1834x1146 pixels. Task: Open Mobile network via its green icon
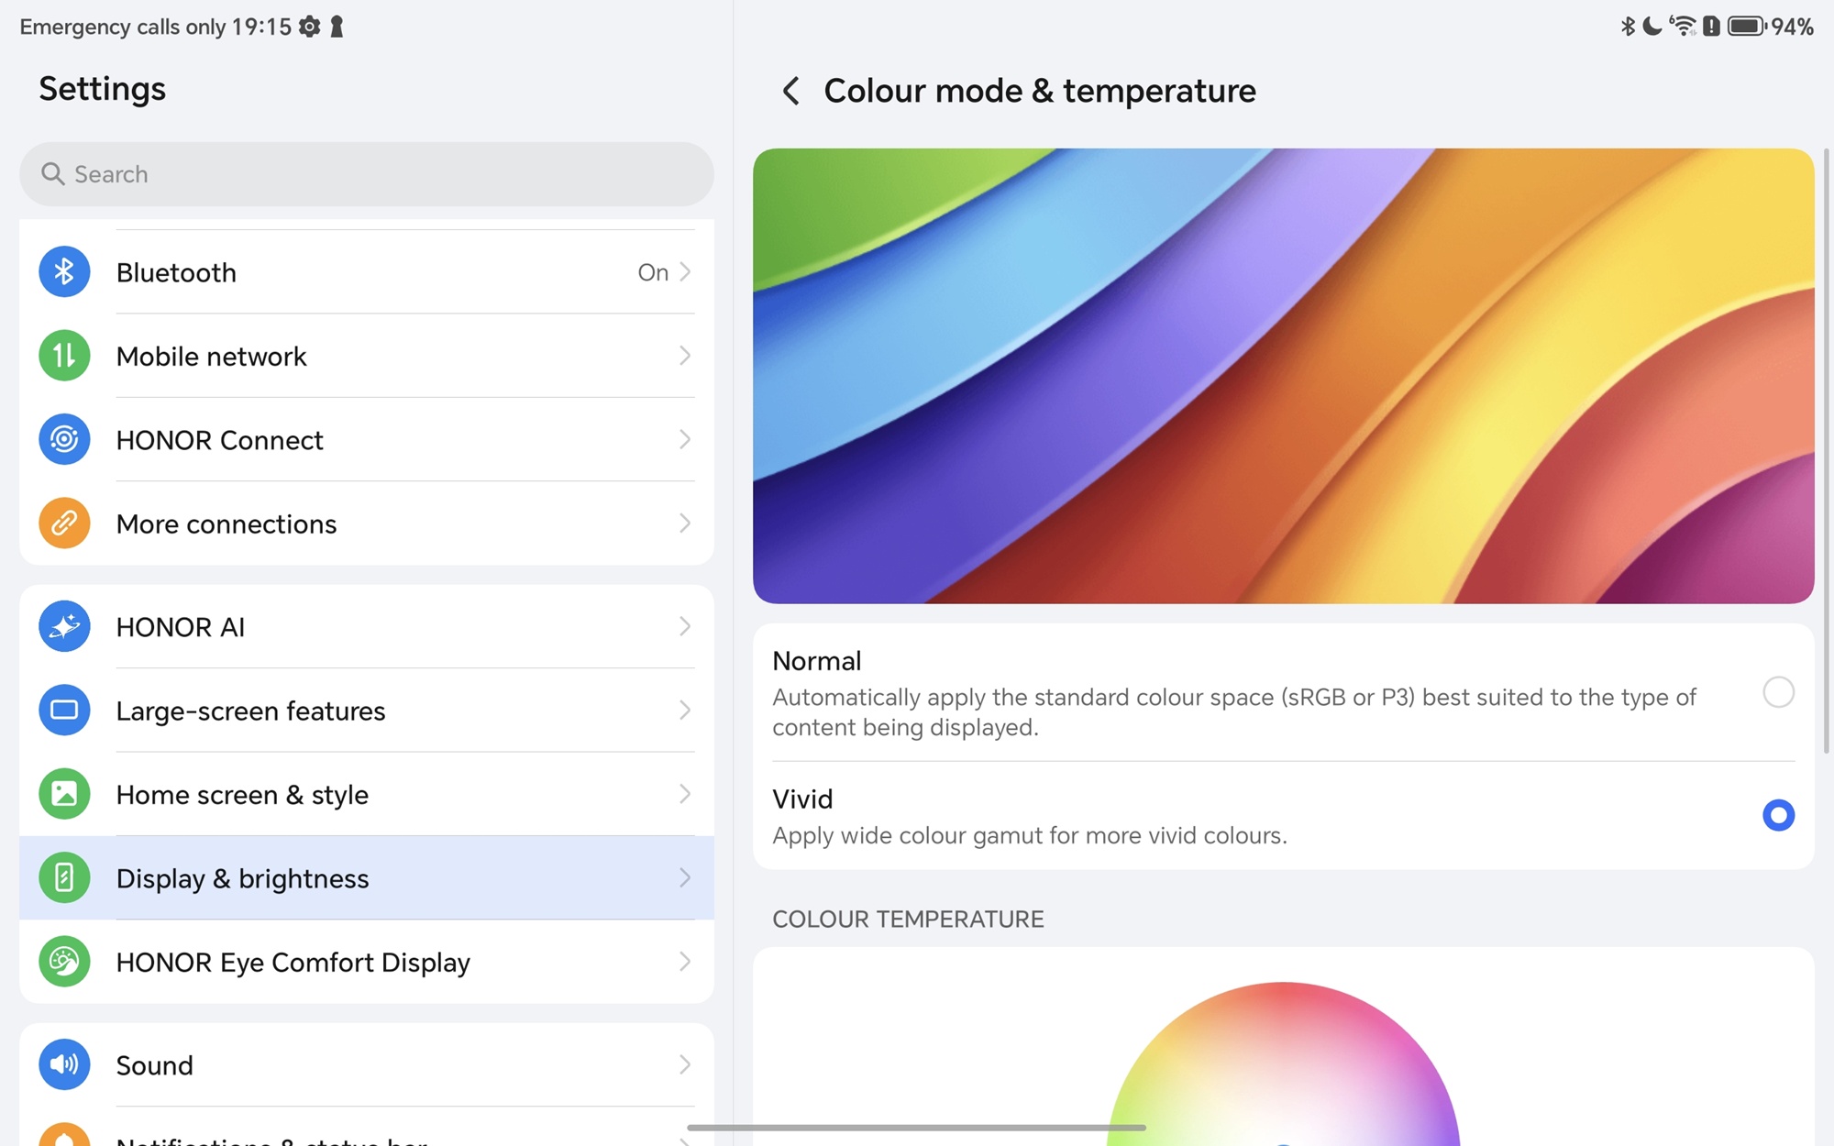tap(64, 356)
